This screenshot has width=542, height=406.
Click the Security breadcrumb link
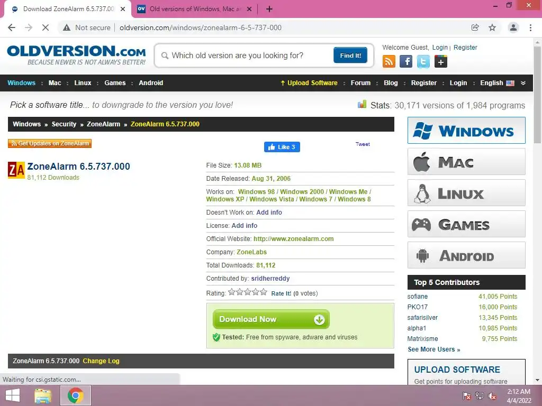point(64,124)
